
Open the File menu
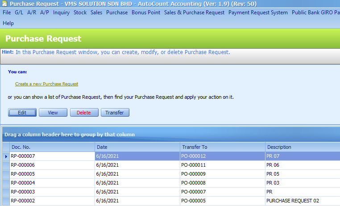pos(7,13)
